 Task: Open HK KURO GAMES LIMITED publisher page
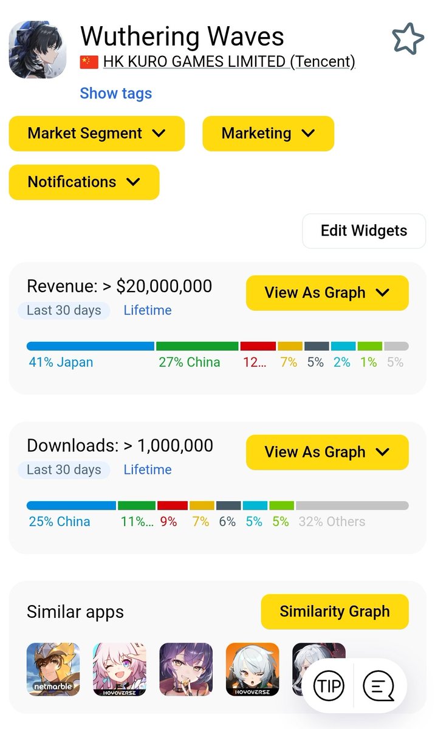tap(229, 61)
